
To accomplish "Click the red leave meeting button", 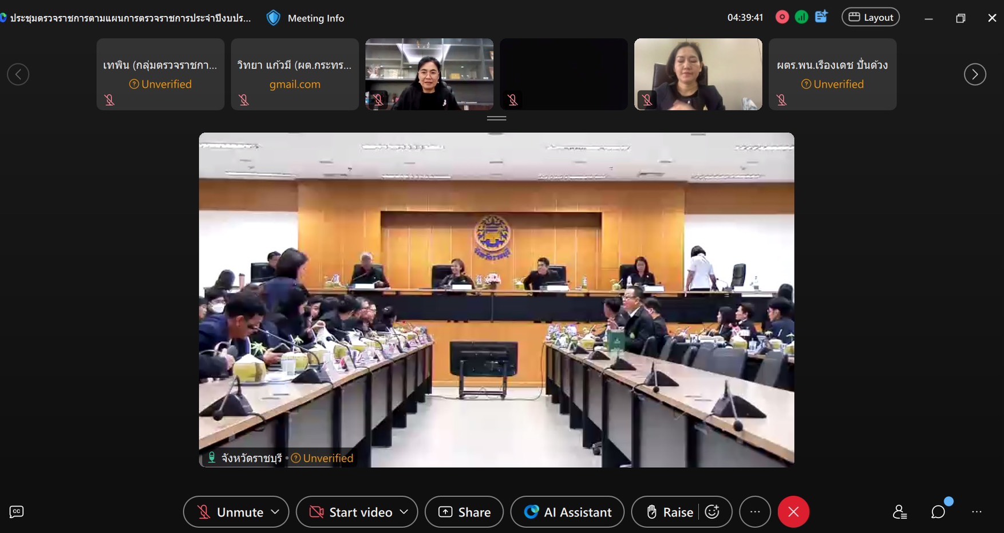I will [x=793, y=512].
